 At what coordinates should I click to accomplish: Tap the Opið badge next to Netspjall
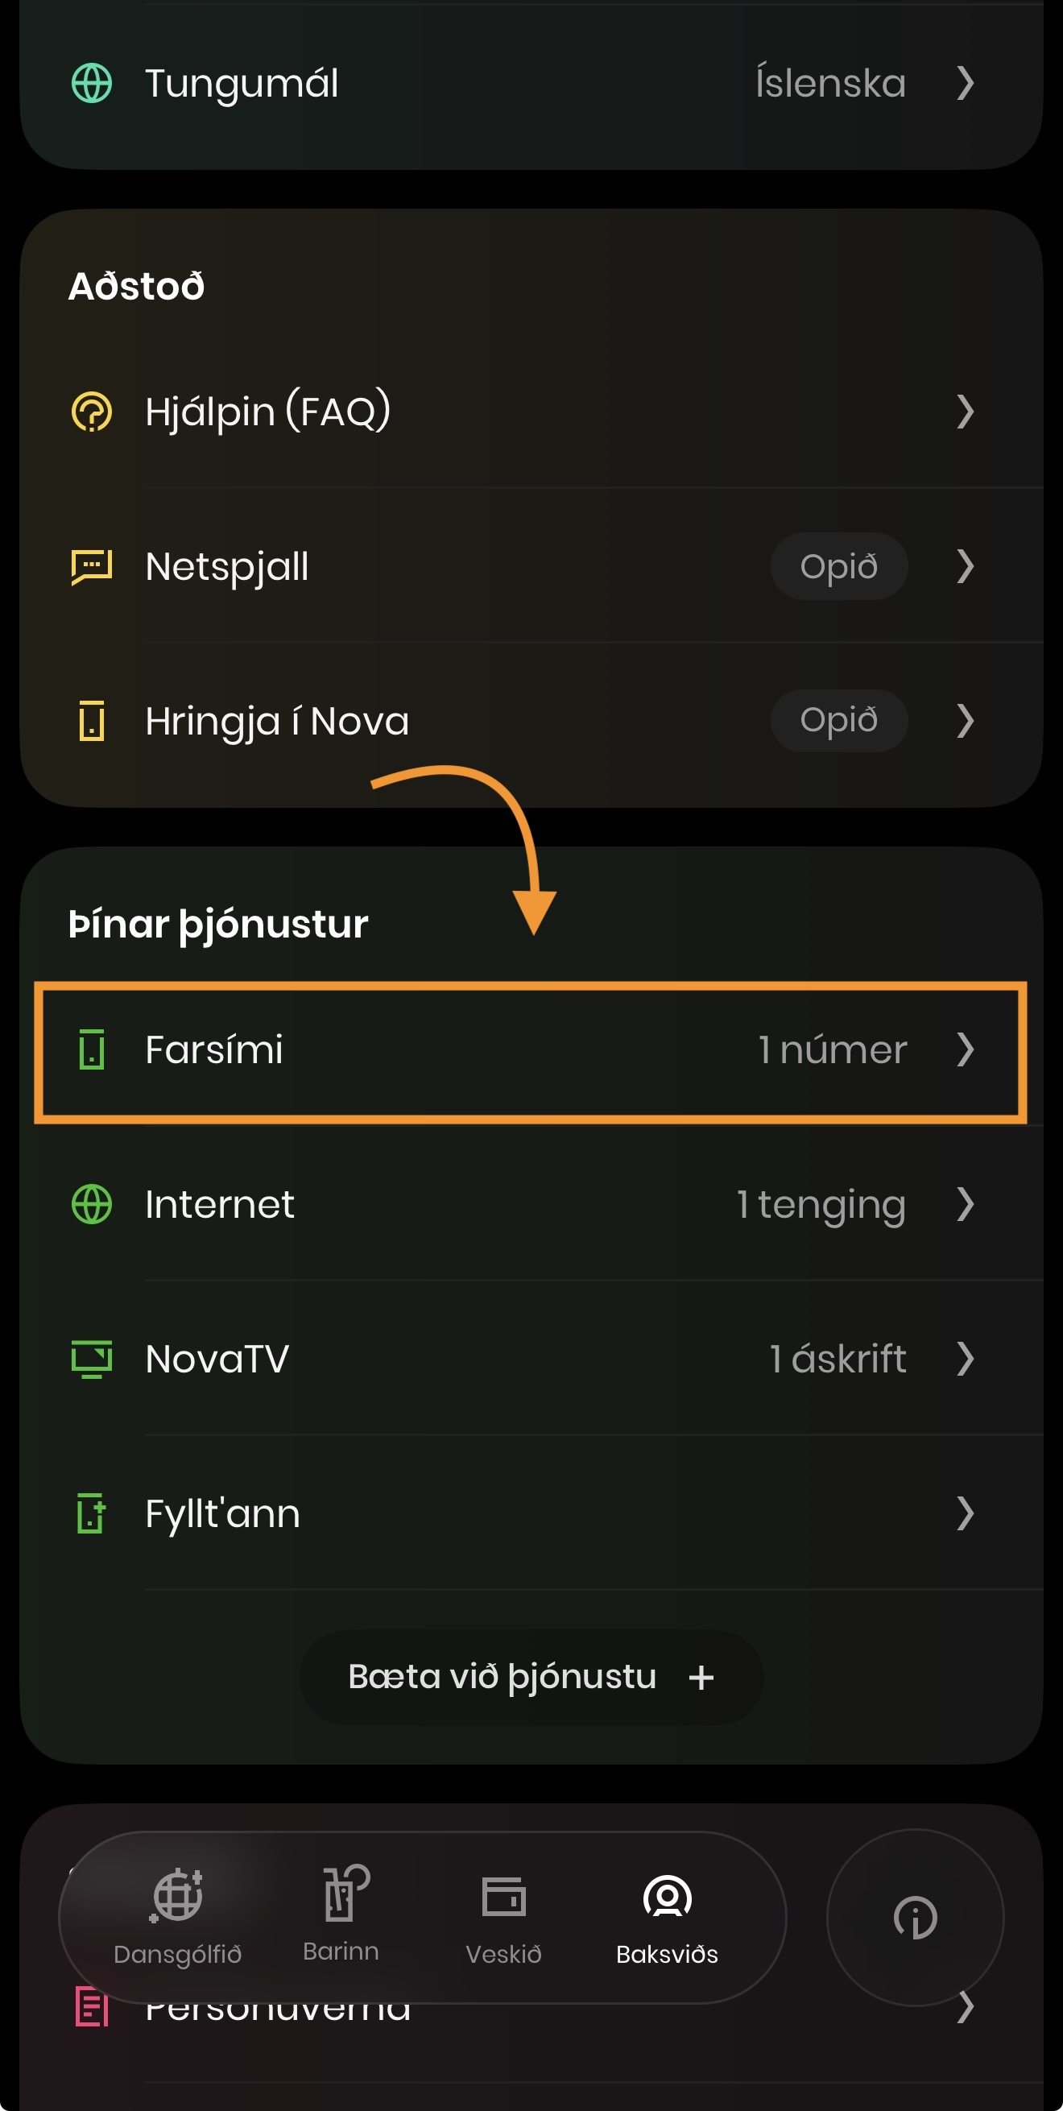tap(838, 566)
